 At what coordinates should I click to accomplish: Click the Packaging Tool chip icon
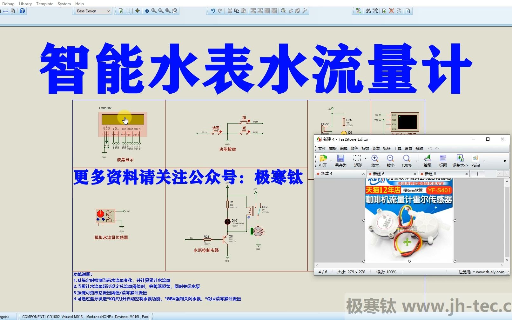click(298, 11)
